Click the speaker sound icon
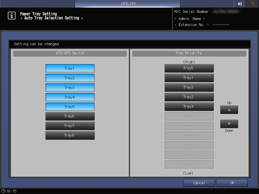This screenshot has width=259, height=194. pyautogui.click(x=240, y=3)
